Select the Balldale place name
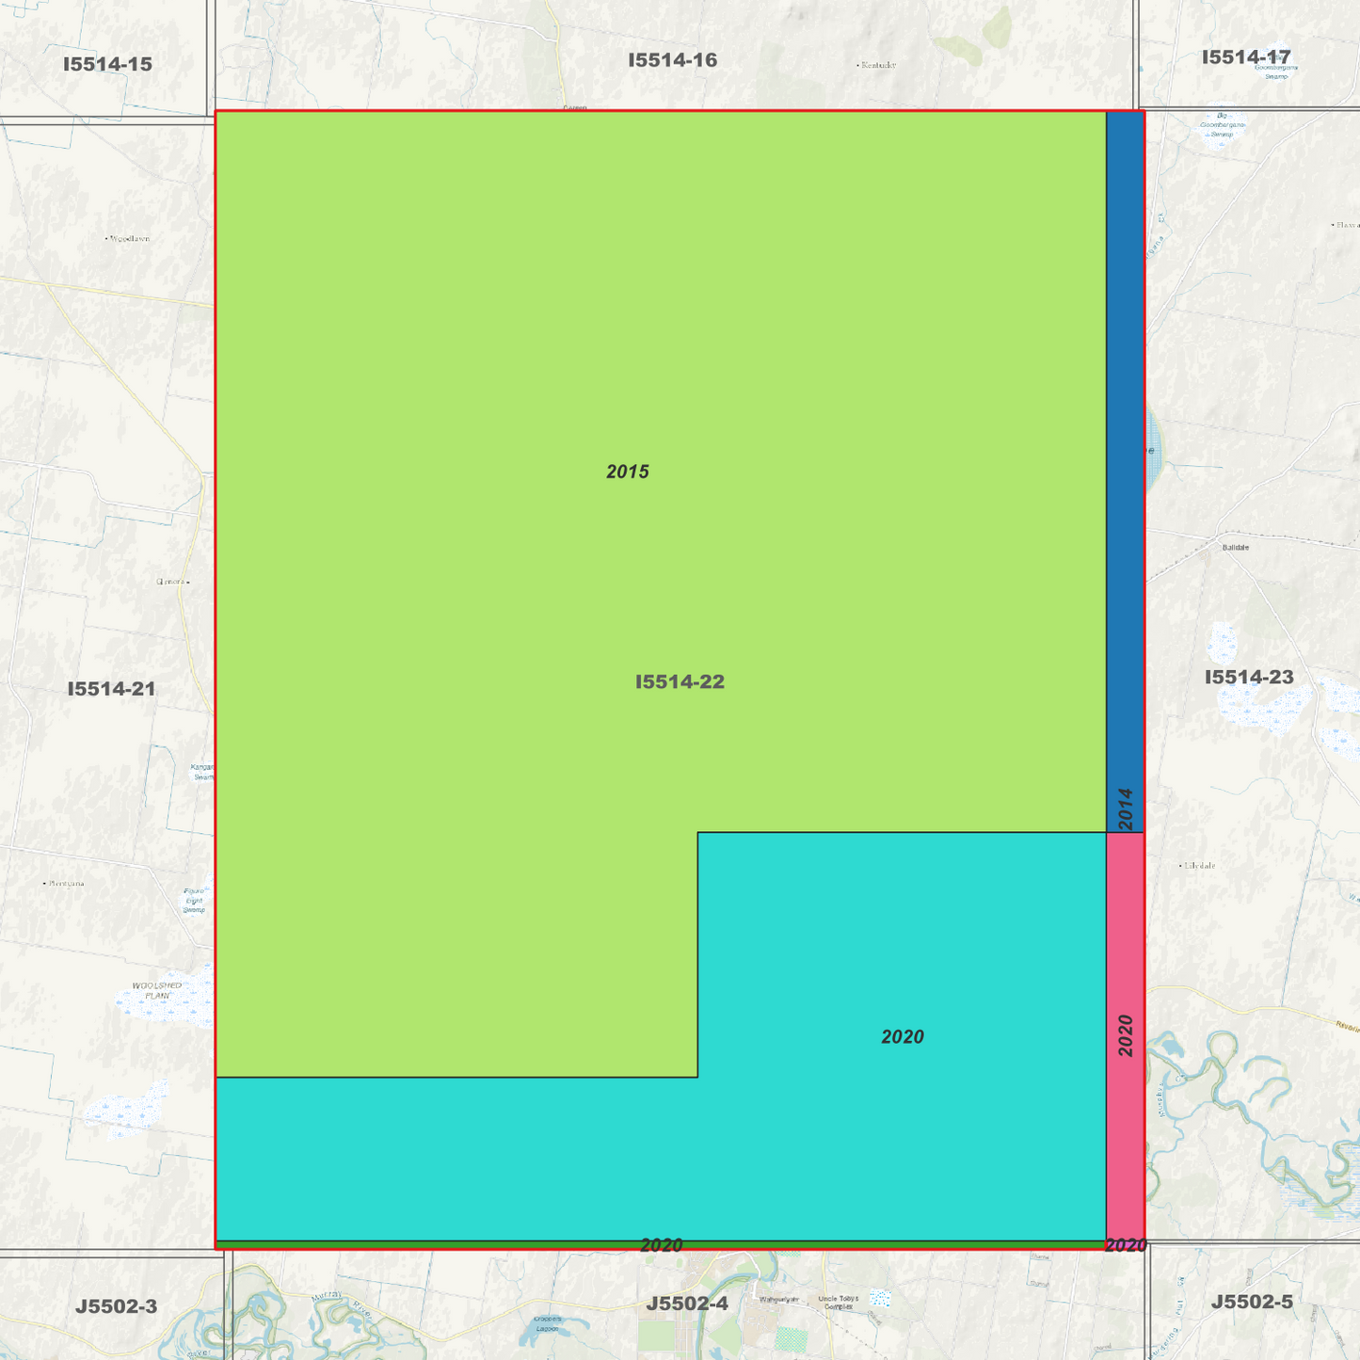1360x1360 pixels. pyautogui.click(x=1236, y=547)
